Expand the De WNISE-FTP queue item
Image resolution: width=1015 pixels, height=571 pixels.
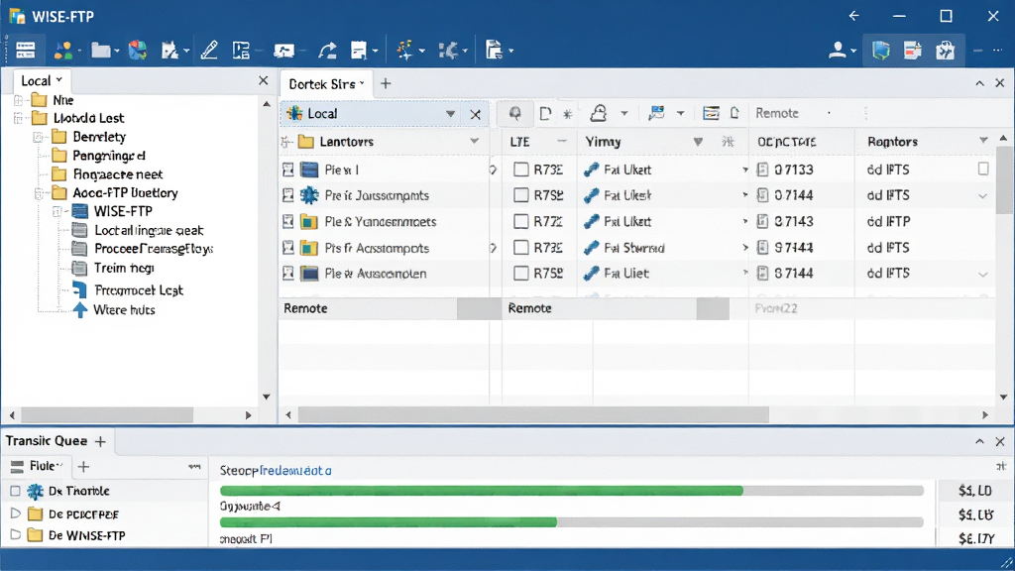click(x=16, y=534)
